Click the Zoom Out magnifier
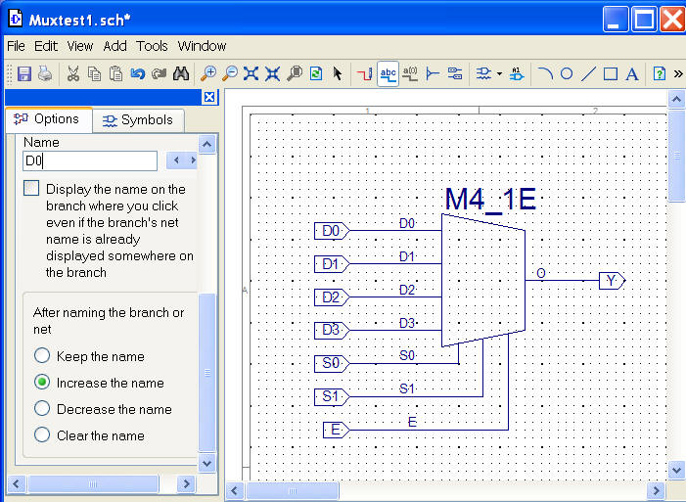This screenshot has height=502, width=686. [x=230, y=73]
